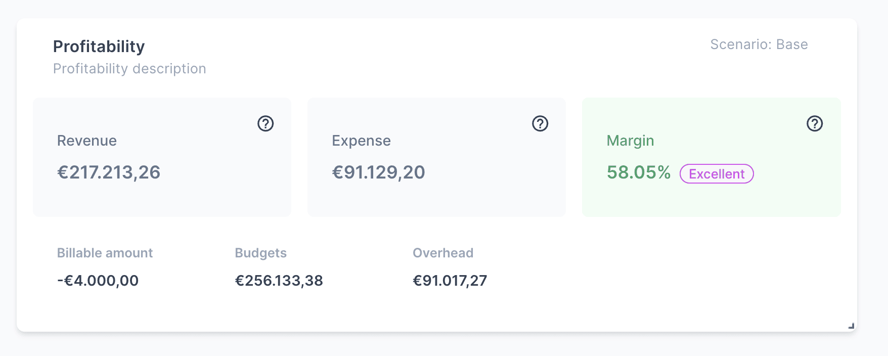Click the Expense amount €91.129,20
This screenshot has height=356, width=888.
[x=378, y=172]
